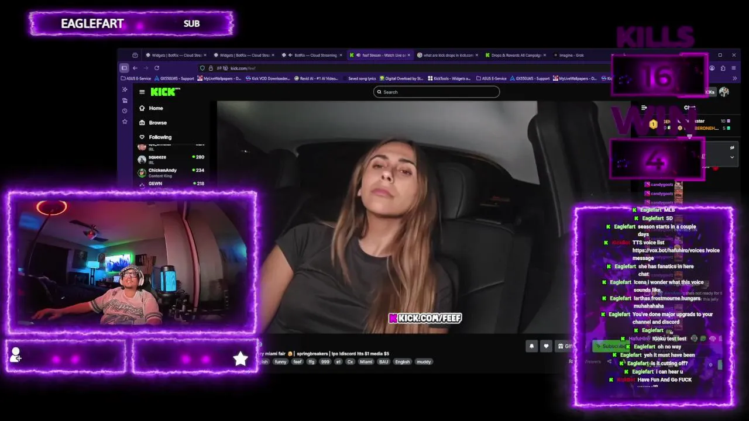Select the feef stream tag

click(x=297, y=362)
